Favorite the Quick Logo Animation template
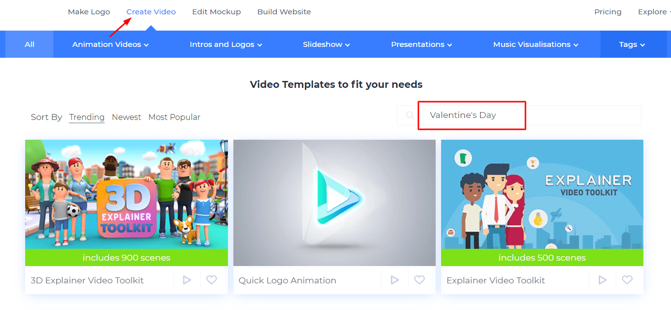The width and height of the screenshot is (671, 310). point(420,280)
